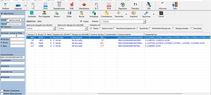Open the Pedidos module
Screen dimensions: 211x95
coord(6,6)
